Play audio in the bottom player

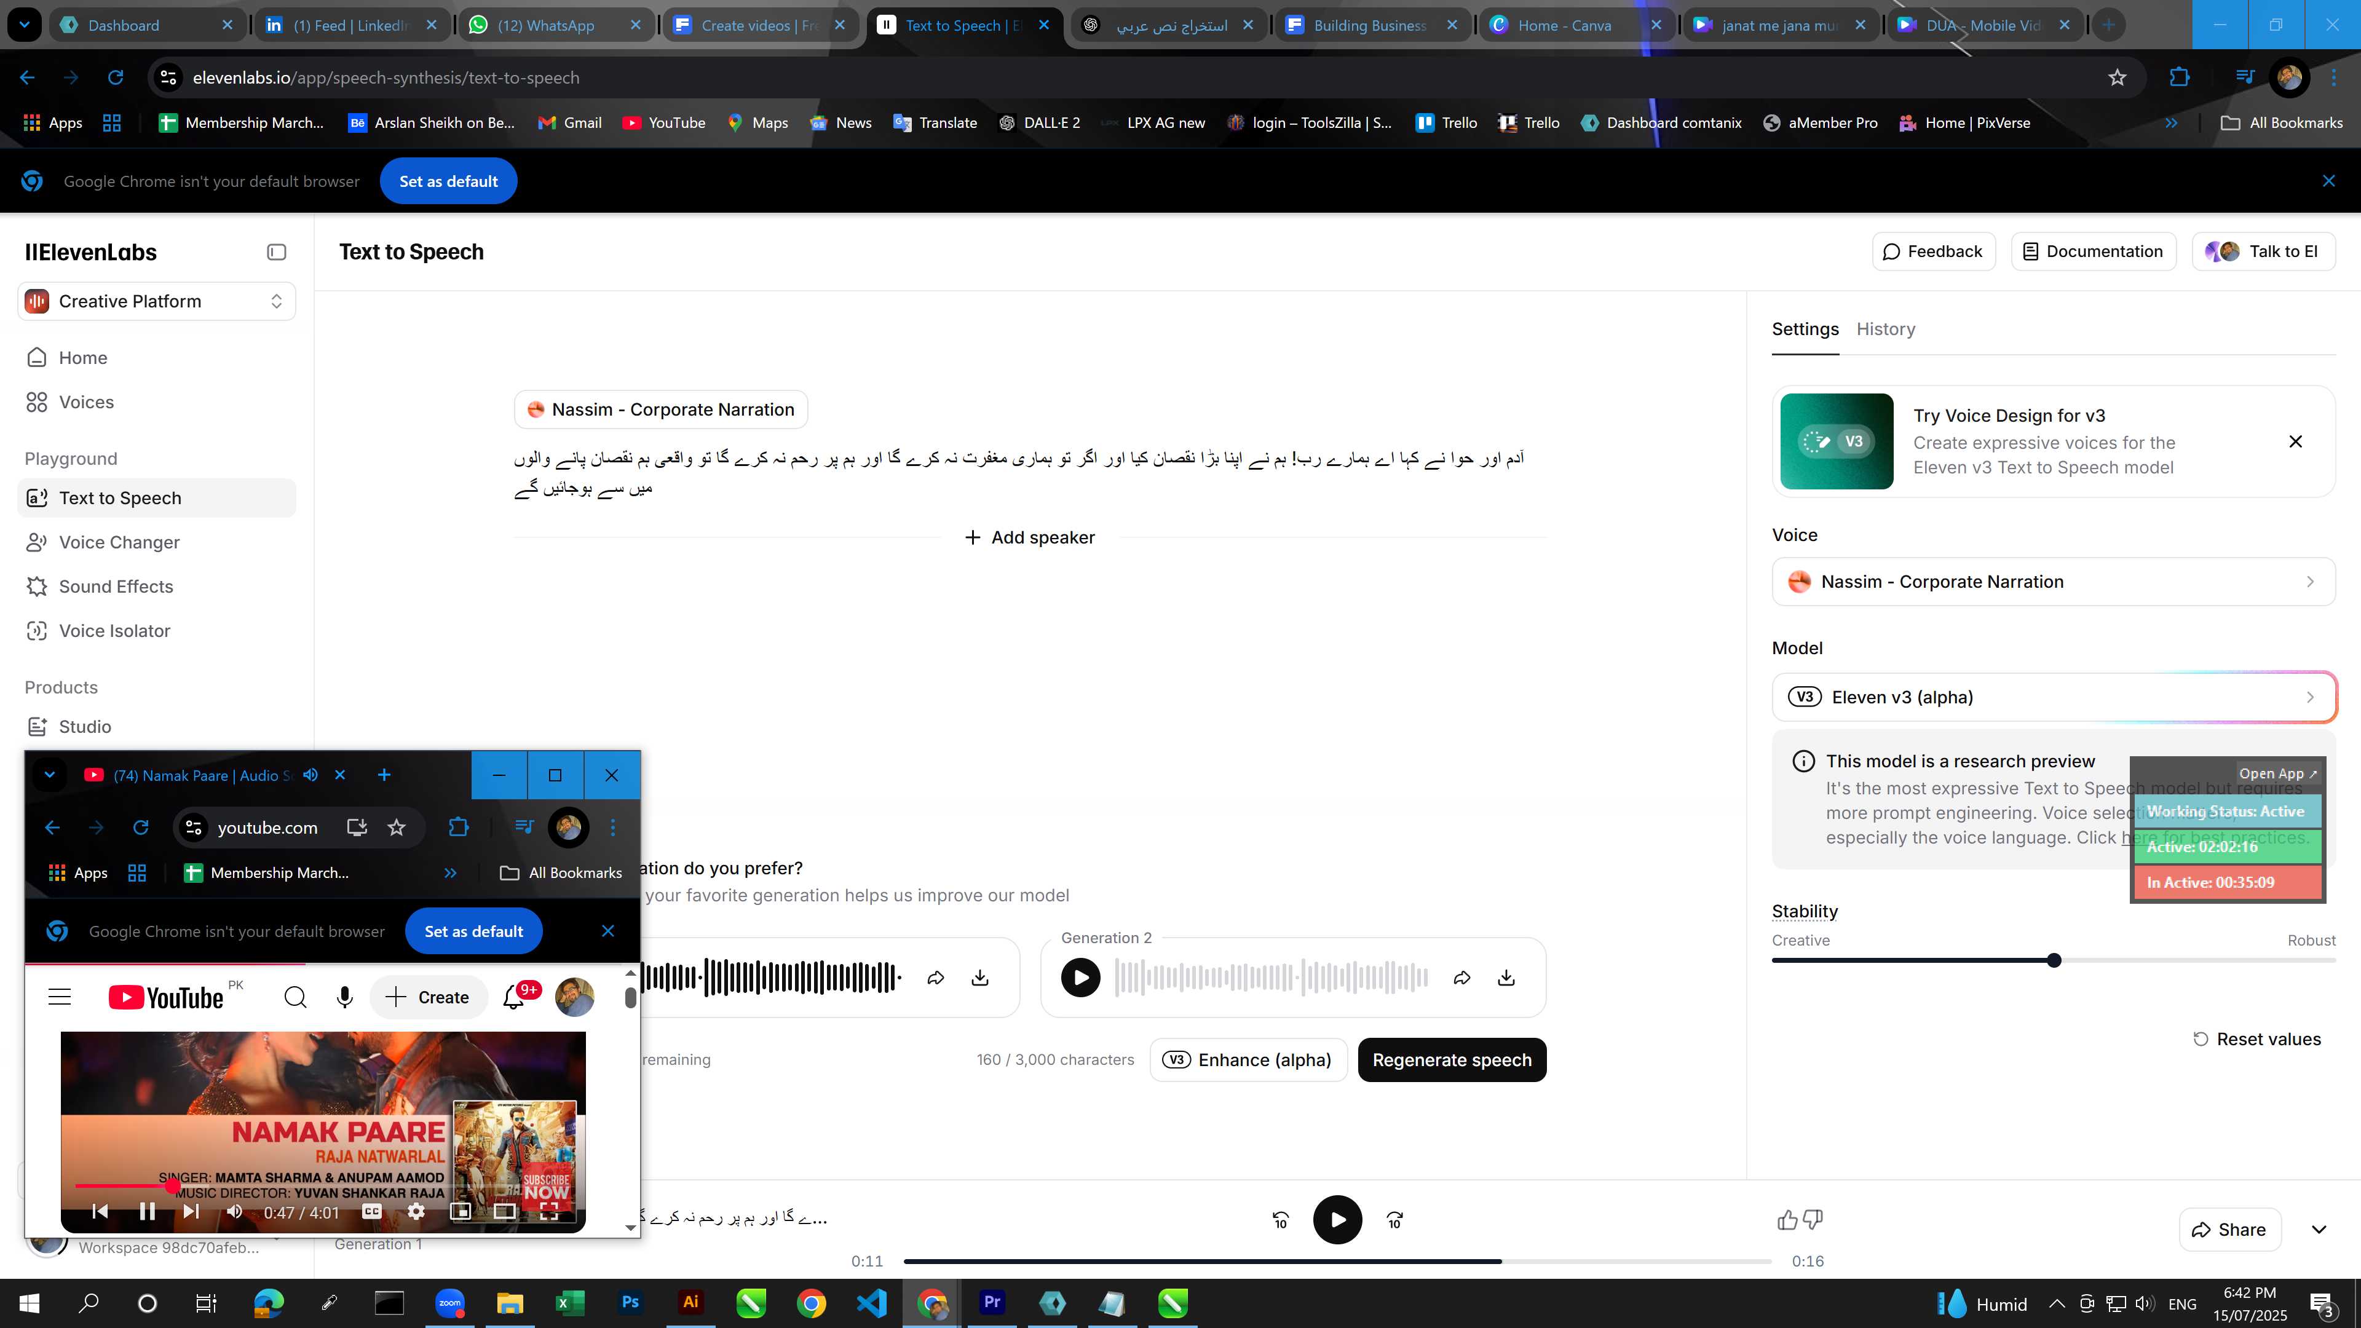point(1337,1220)
